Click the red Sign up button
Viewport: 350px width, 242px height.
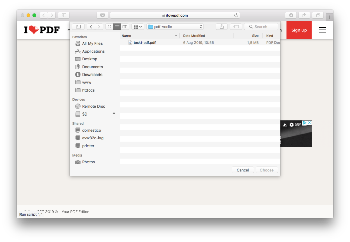coord(299,30)
